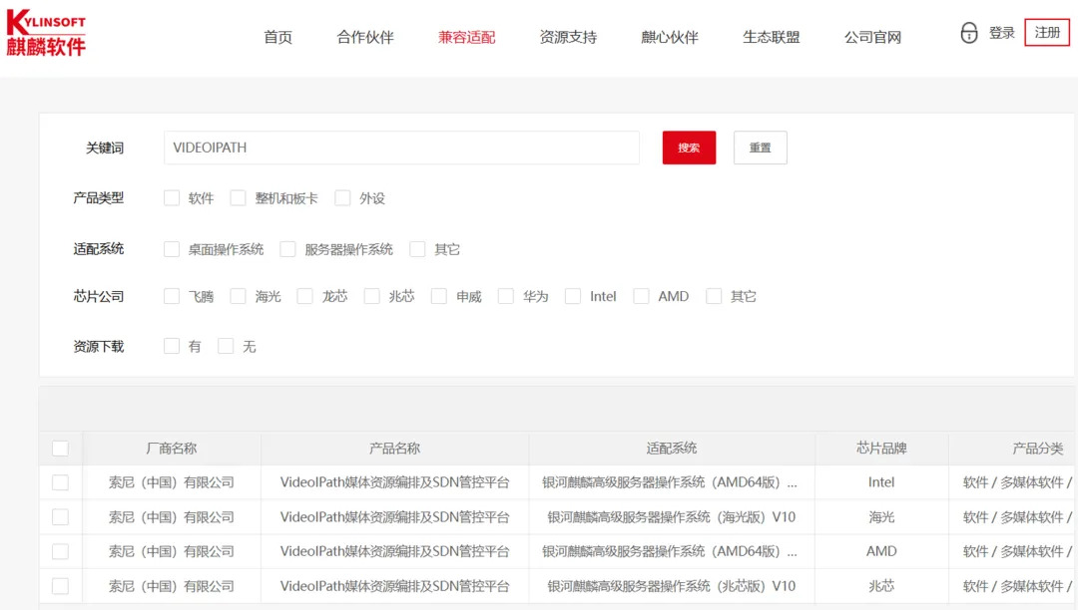Click the 重置 button
This screenshot has width=1078, height=610.
click(x=760, y=148)
